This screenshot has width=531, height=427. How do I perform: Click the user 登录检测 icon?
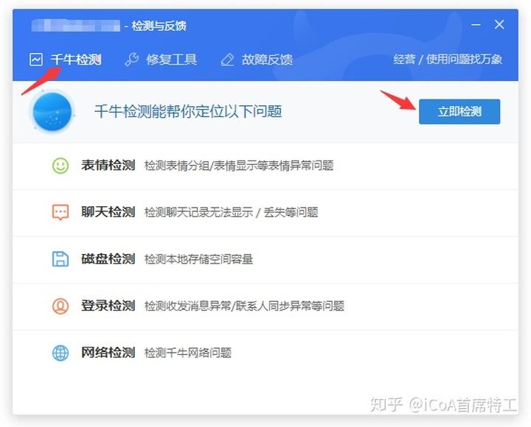point(60,306)
